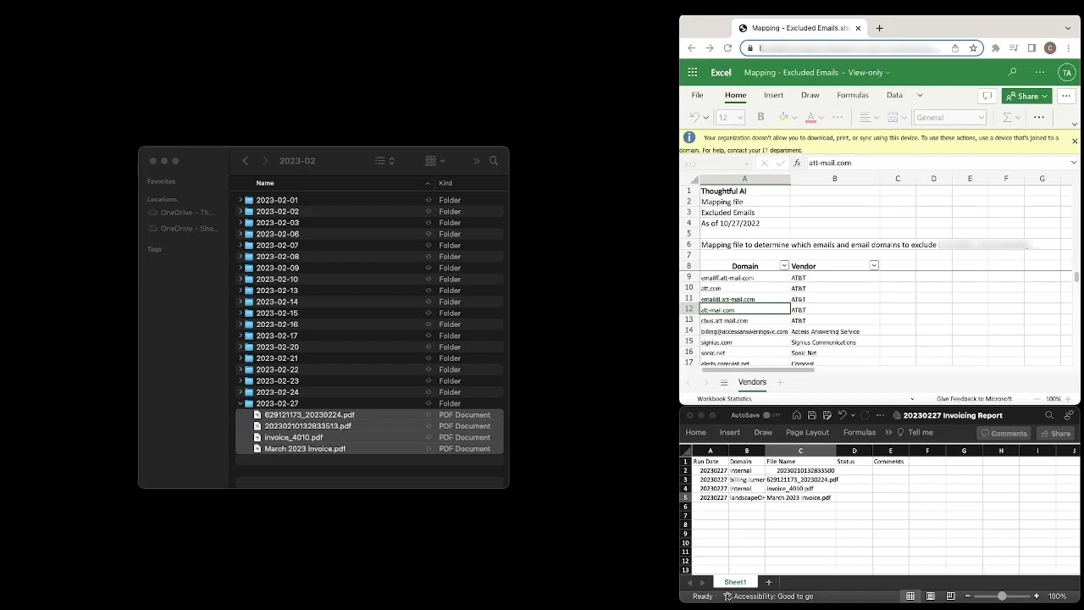Viewport: 1084px width, 610px height.
Task: Open the Domain column filter dropdown
Action: 784,266
